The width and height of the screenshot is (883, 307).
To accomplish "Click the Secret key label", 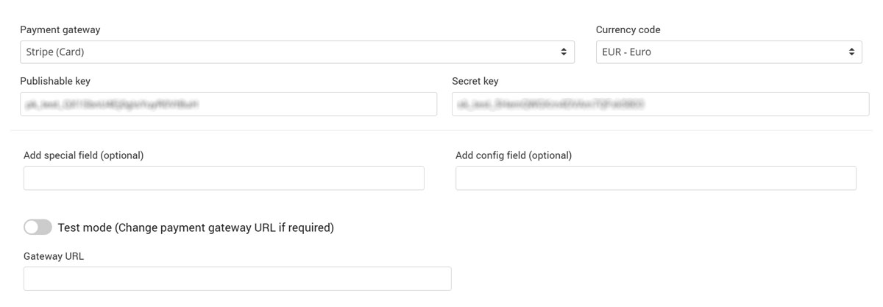I will click(475, 81).
